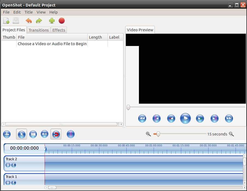
Task: Open the Help menu
Action: (x=53, y=12)
